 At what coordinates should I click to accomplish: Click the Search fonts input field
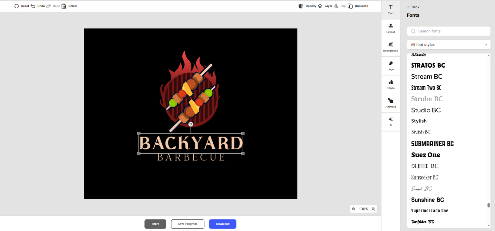[x=449, y=31]
